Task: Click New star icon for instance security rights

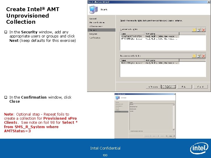Action: [194, 56]
